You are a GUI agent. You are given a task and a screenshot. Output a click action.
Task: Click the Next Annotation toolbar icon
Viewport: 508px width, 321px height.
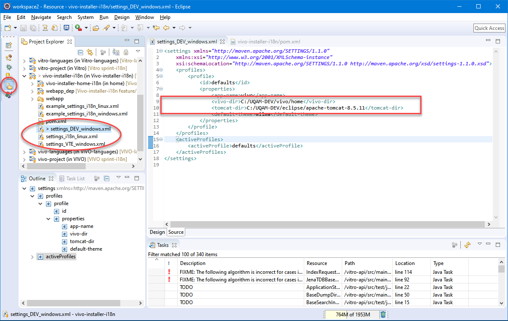click(124, 28)
